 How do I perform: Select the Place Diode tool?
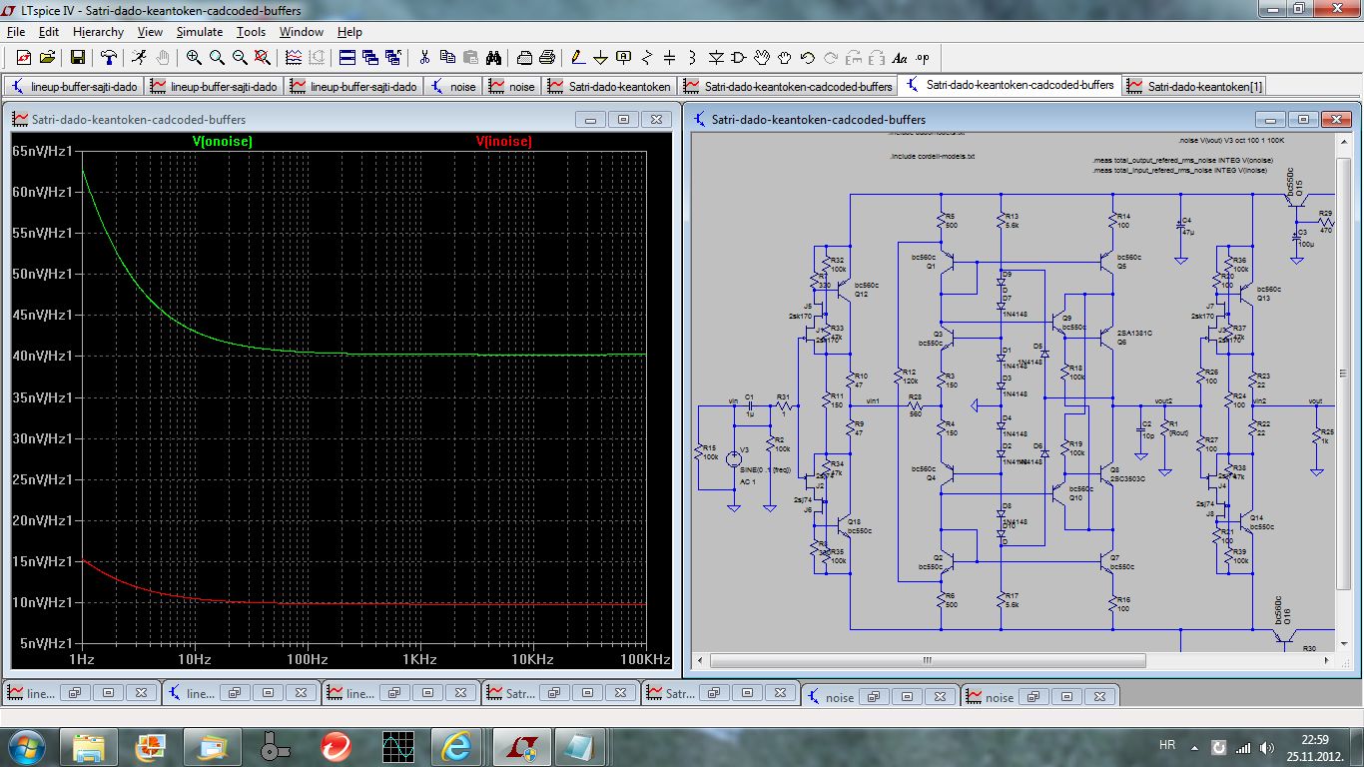coord(716,57)
